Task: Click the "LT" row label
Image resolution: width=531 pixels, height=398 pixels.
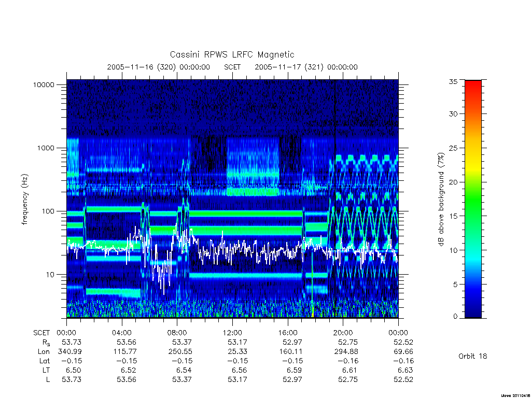Action: point(46,370)
